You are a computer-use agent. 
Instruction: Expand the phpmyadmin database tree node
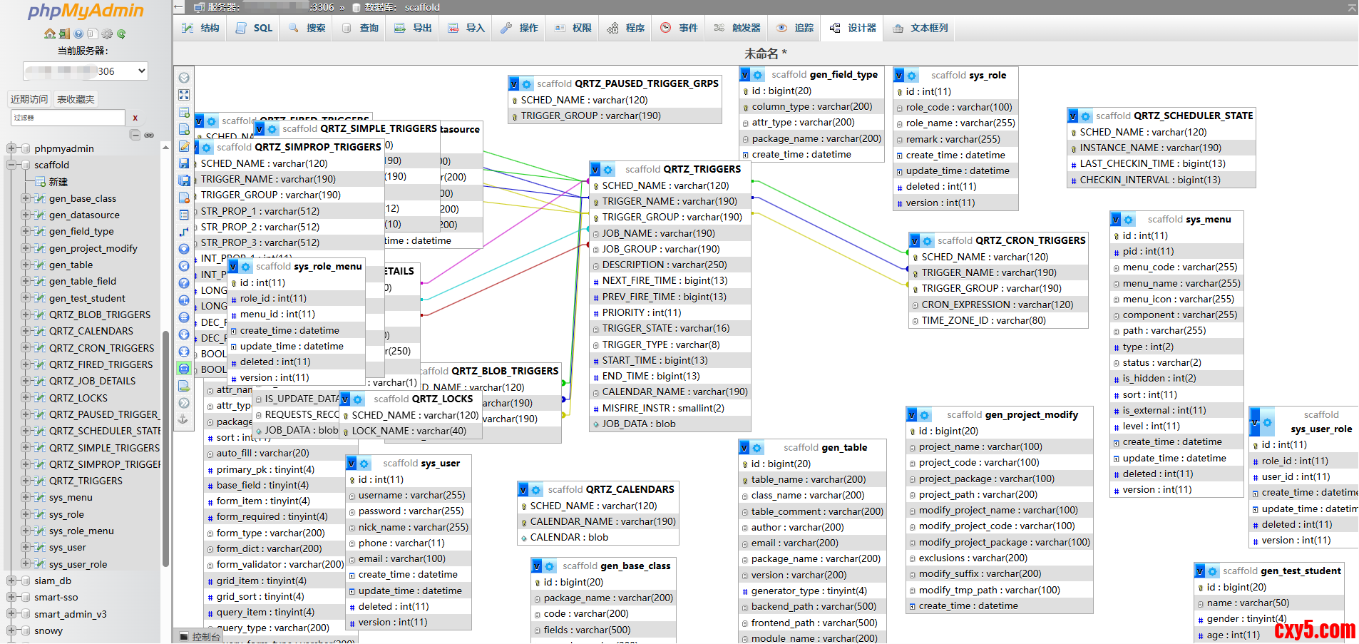[x=11, y=148]
